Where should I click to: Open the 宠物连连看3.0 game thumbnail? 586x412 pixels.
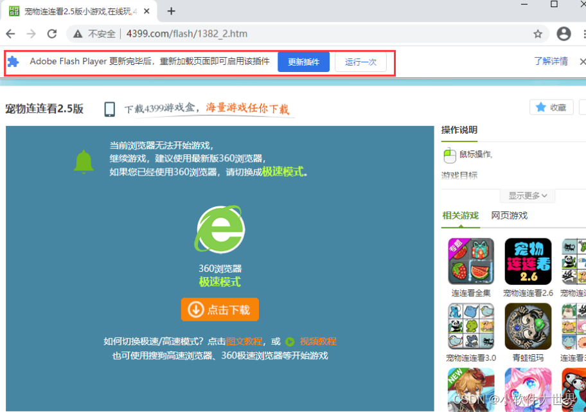pos(471,326)
